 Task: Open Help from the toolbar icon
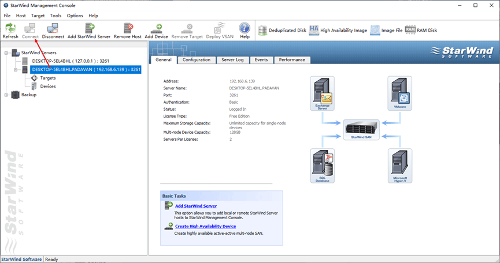245,28
